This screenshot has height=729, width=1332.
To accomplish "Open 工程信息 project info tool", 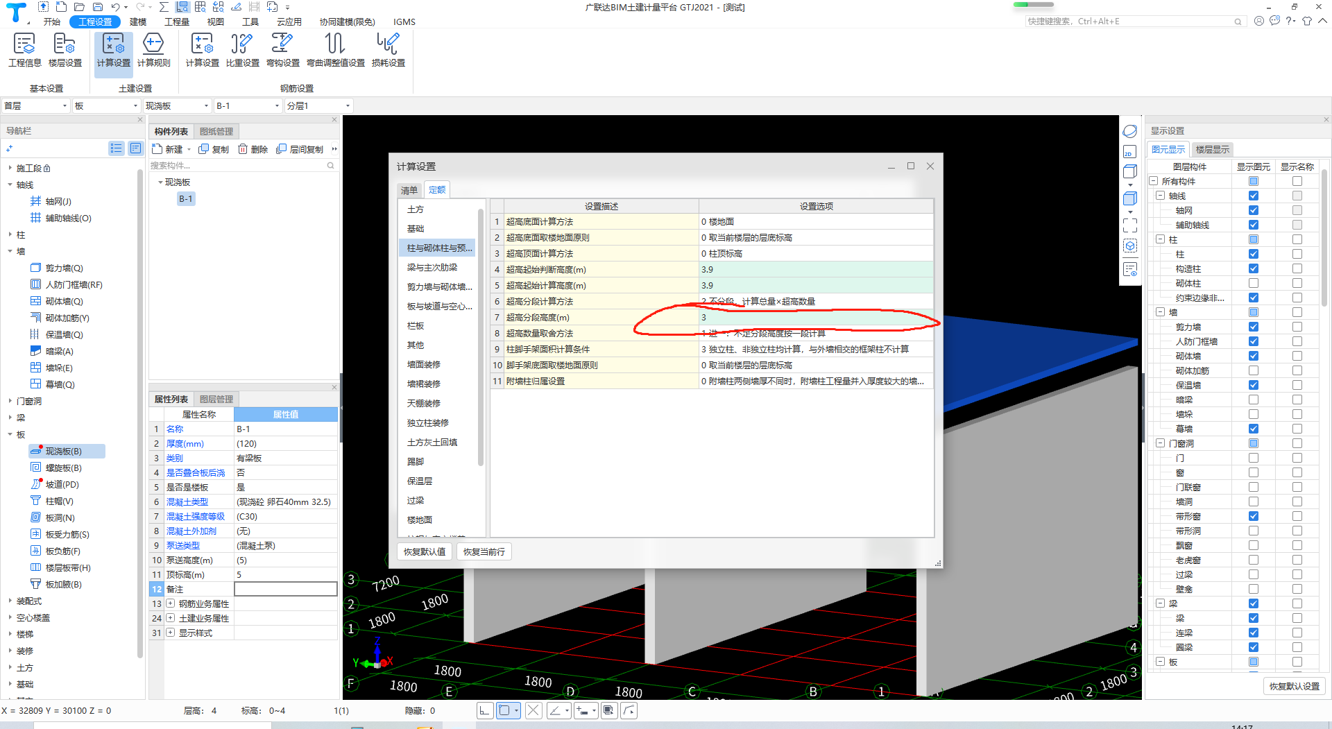I will point(24,50).
